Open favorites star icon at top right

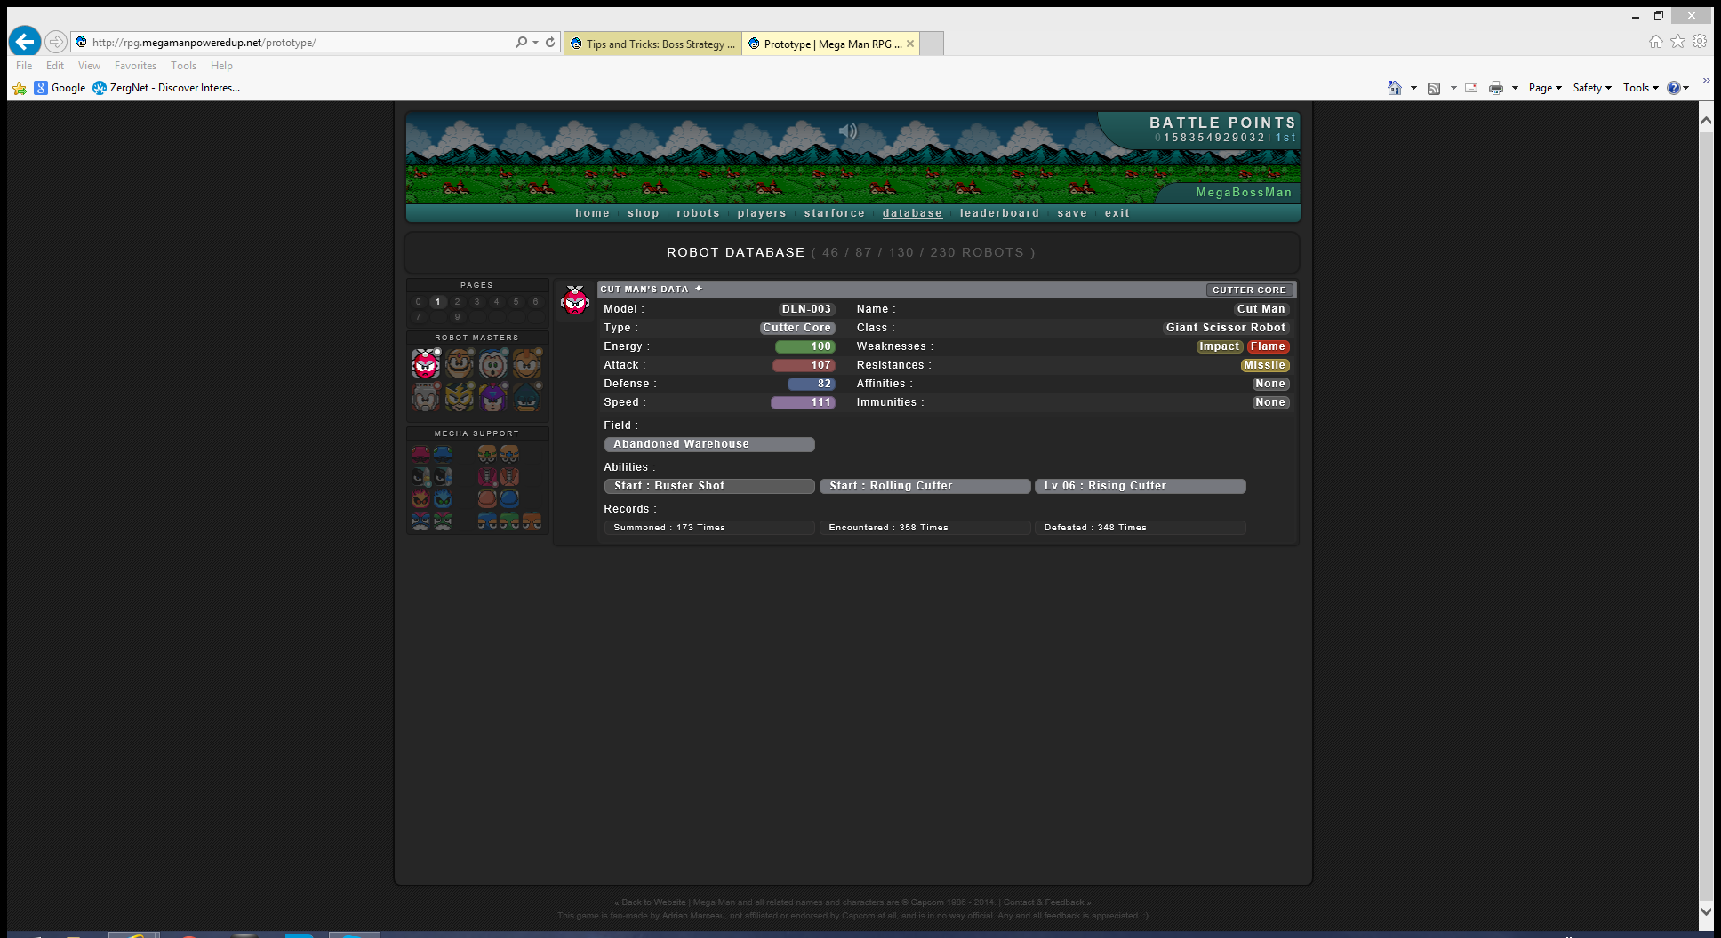[x=1677, y=41]
